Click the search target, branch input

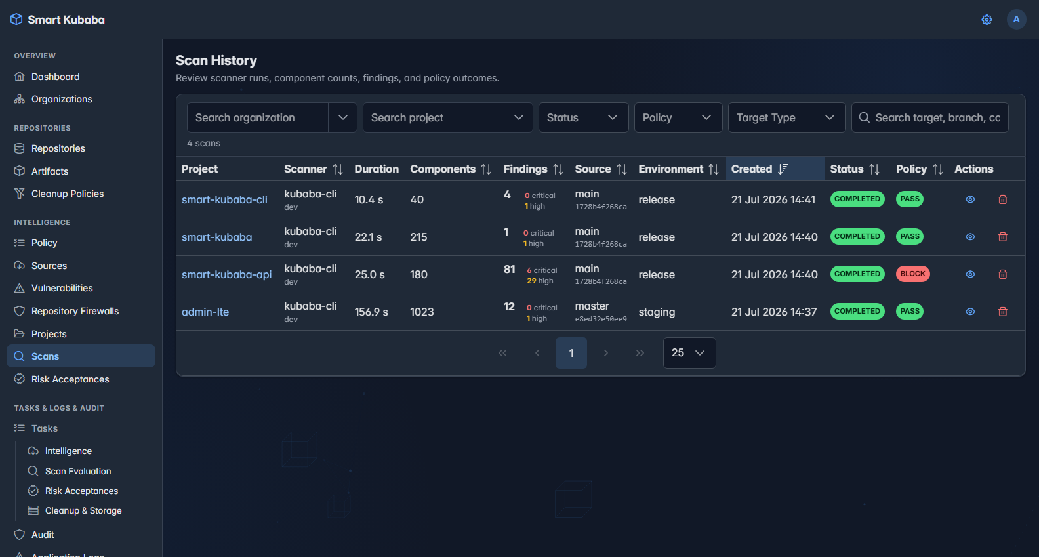coord(929,117)
